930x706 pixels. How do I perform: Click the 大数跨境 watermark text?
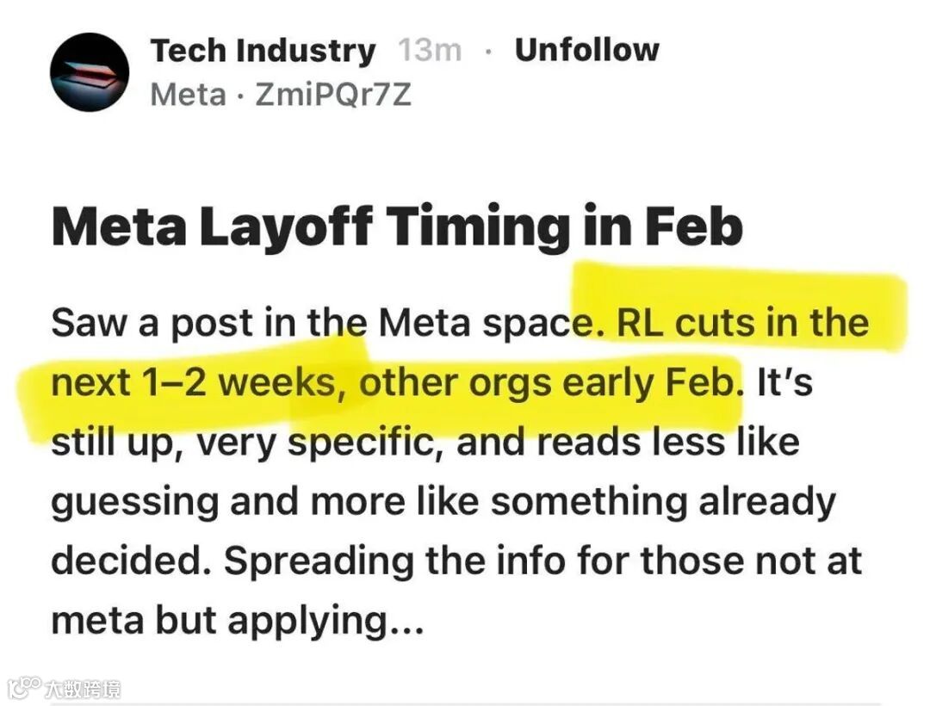[84, 689]
